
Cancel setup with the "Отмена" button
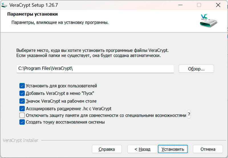(207, 149)
